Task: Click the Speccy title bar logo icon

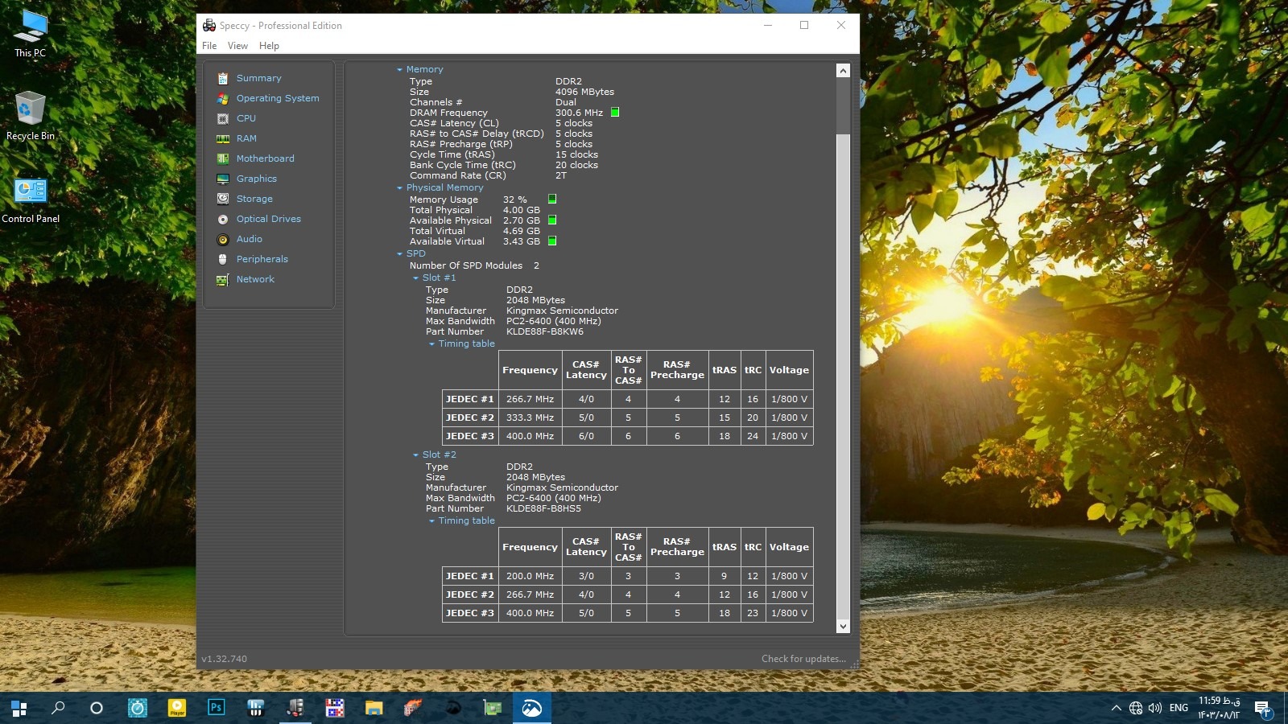Action: 209,26
